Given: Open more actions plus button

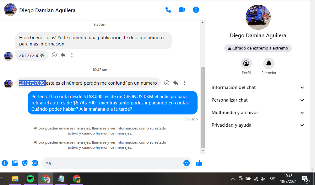Looking at the screenshot, I should [5, 163].
